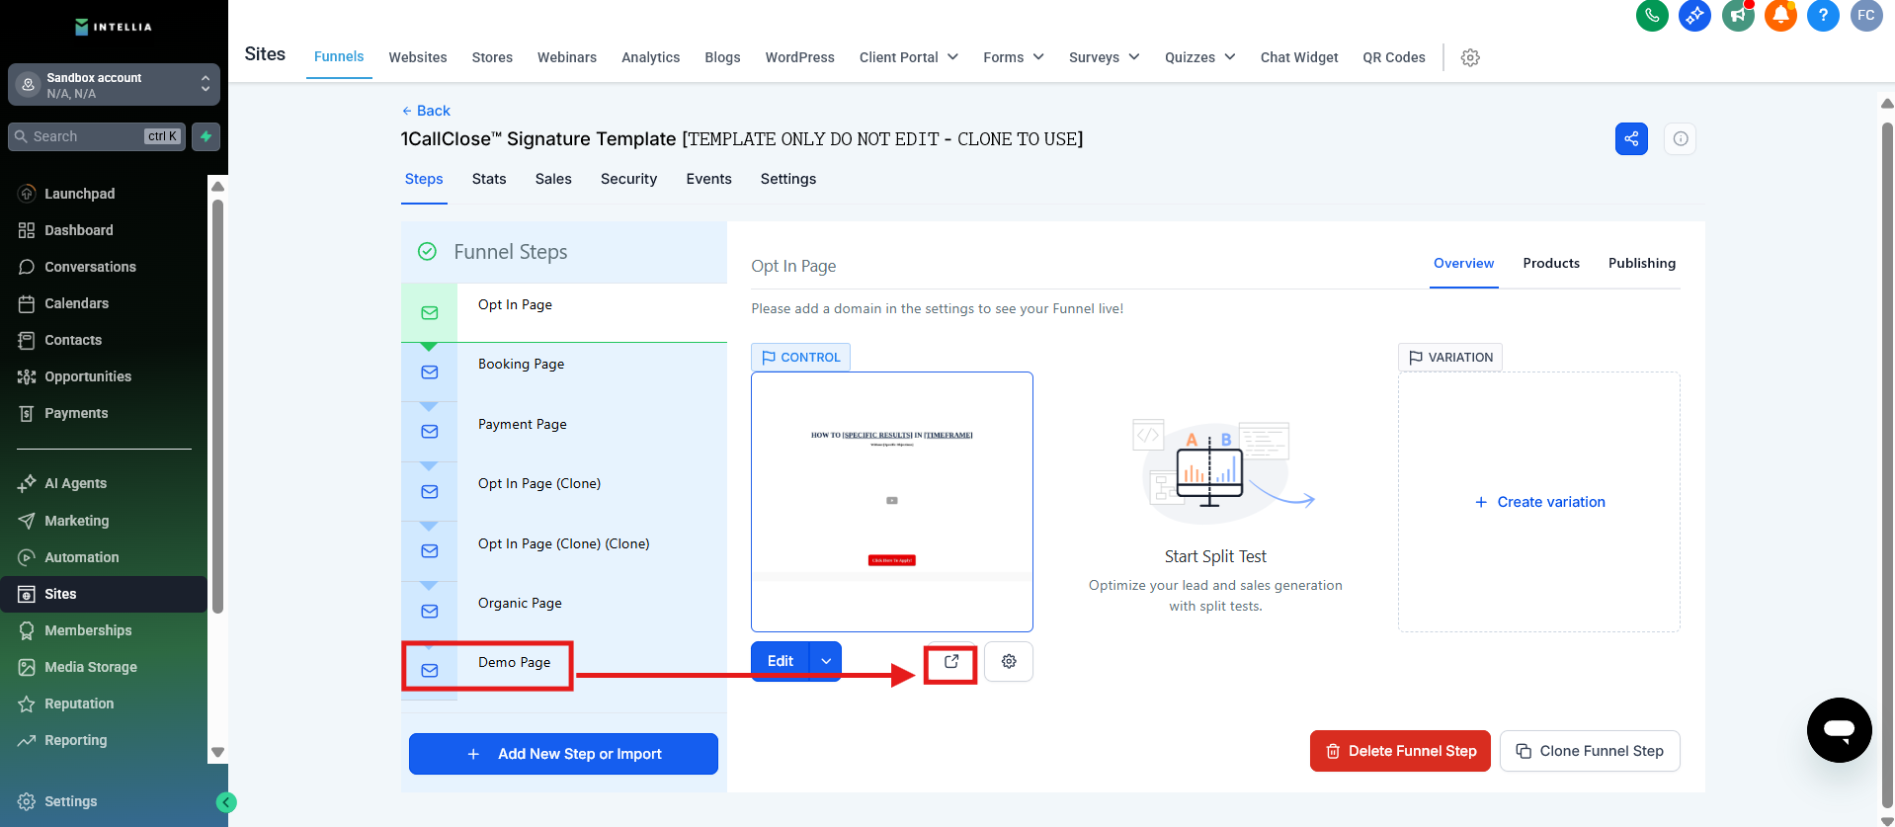Click the green phone dialer icon
The height and width of the screenshot is (827, 1895).
1652,16
